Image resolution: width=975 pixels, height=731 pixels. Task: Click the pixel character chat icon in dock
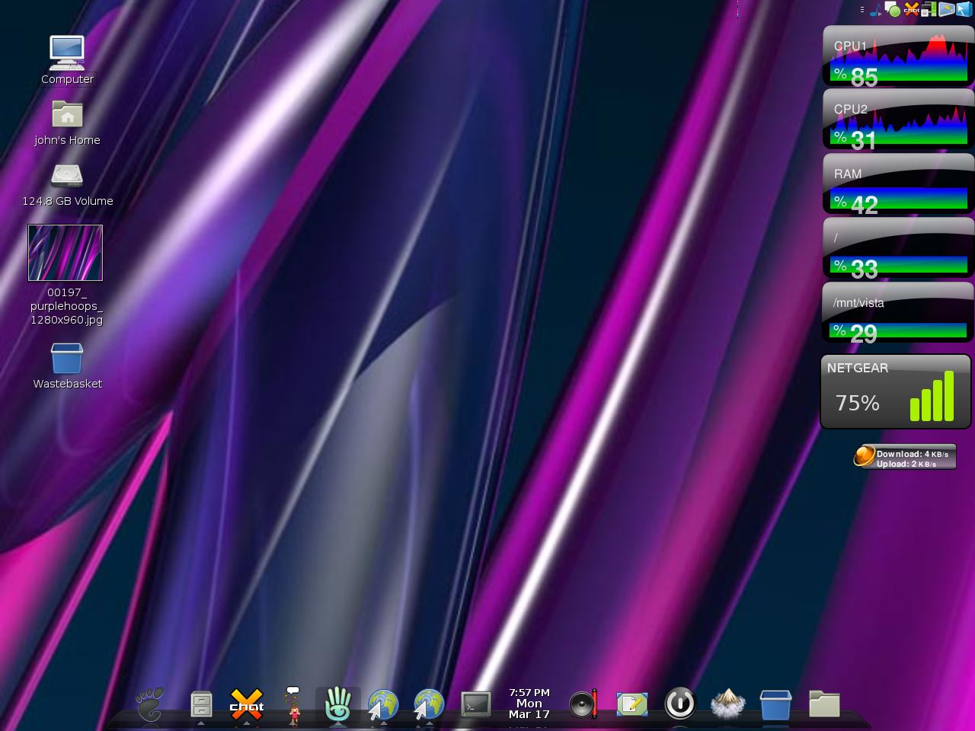pyautogui.click(x=292, y=704)
